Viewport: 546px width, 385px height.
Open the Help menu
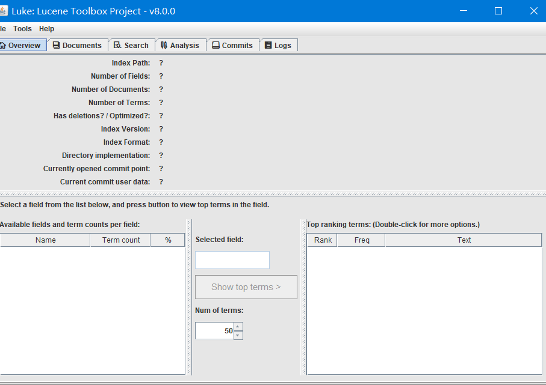tap(46, 29)
